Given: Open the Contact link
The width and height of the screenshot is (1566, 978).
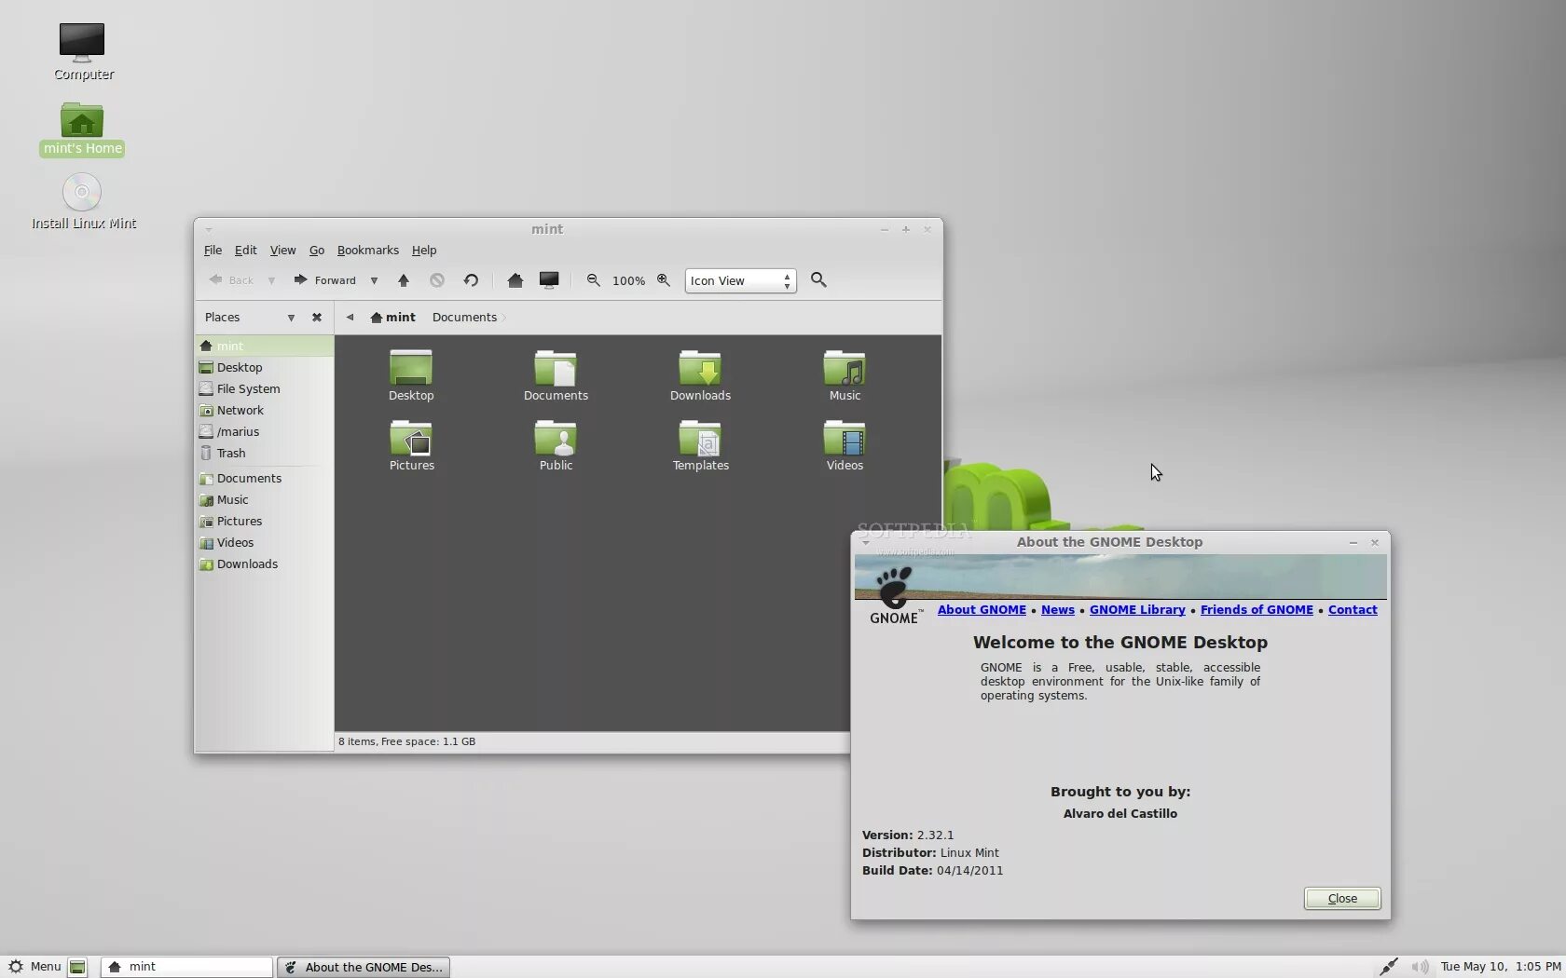Looking at the screenshot, I should tap(1353, 610).
